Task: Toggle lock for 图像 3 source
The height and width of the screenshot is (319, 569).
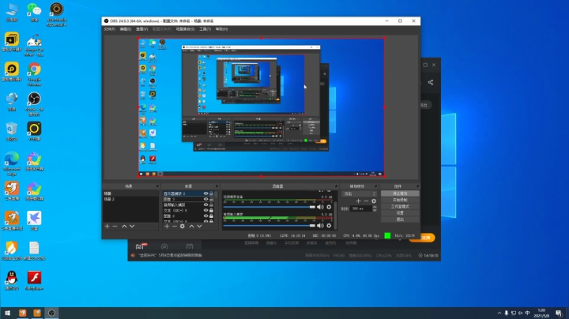Action: pos(211,199)
